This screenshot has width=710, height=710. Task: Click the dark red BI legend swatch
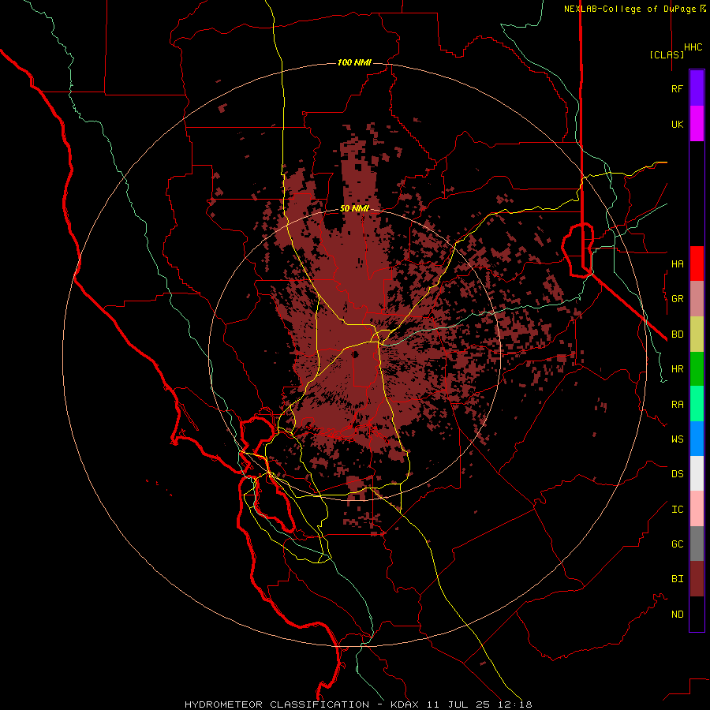[x=697, y=579]
